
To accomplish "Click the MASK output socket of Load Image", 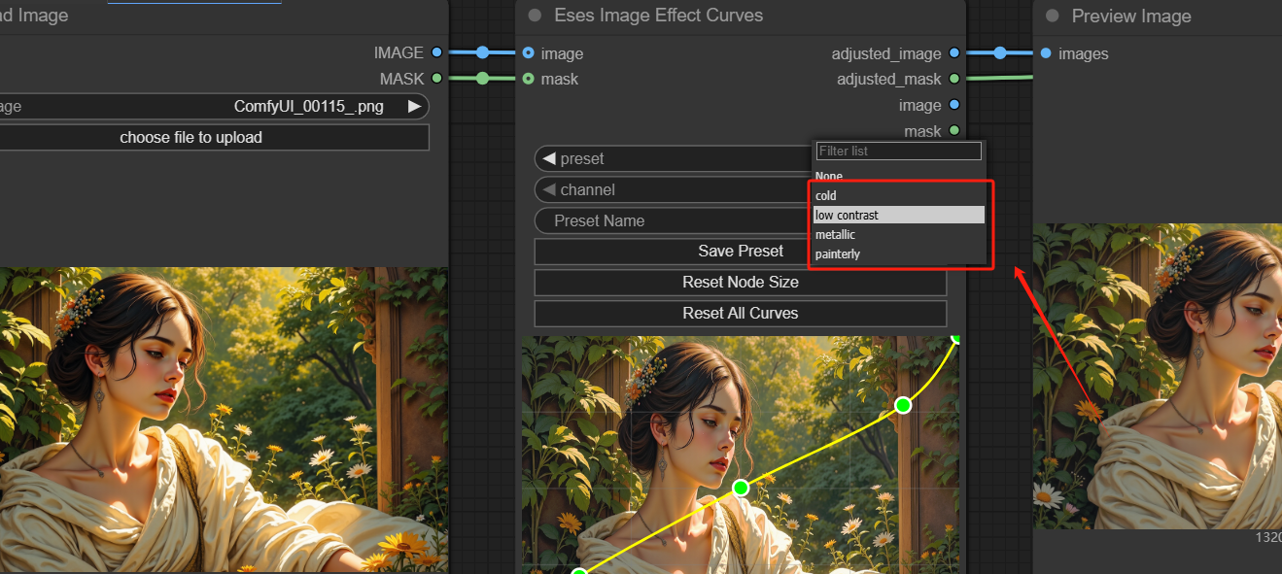I will coord(436,79).
